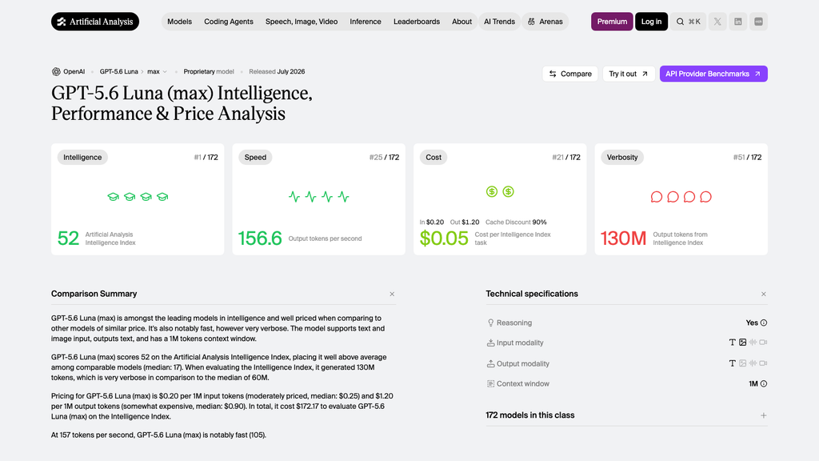Click the Artificial Analysis logo

tap(95, 22)
